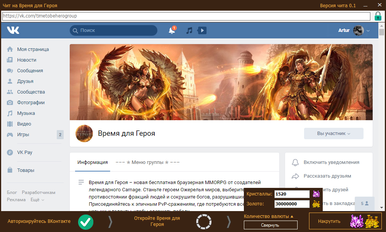Click the information lines icon by description

pos(81,182)
